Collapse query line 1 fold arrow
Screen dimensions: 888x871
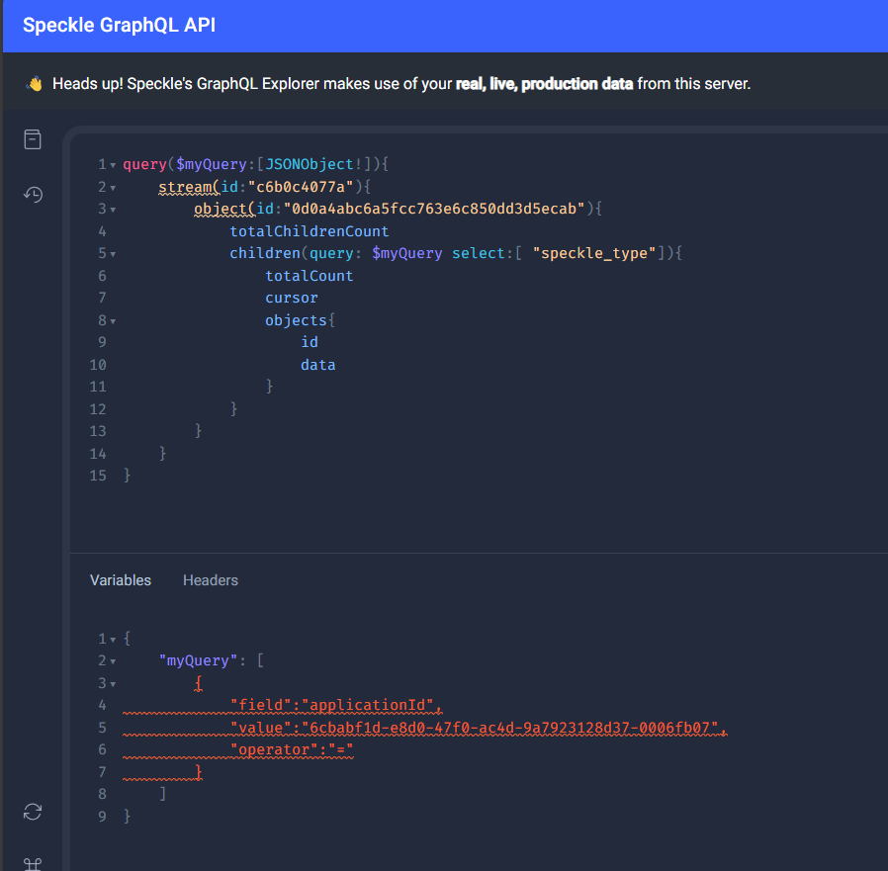tap(113, 165)
